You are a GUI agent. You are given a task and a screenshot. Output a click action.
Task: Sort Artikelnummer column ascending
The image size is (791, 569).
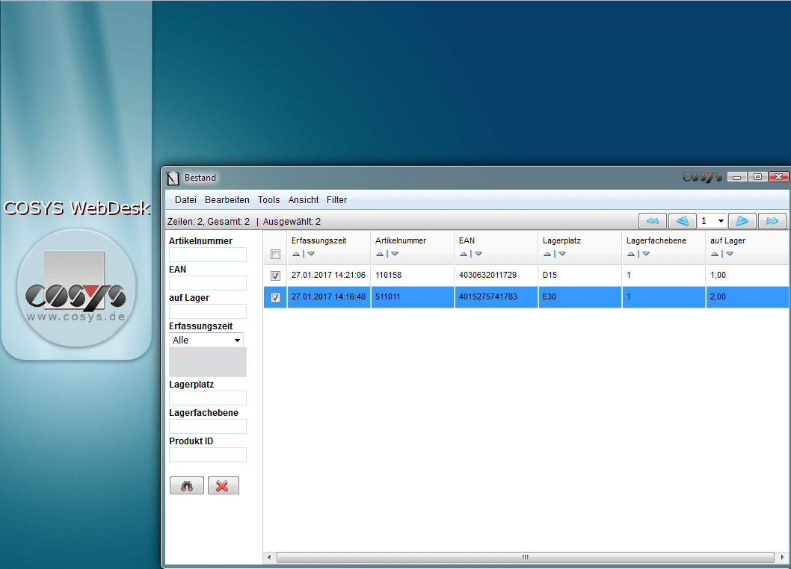[380, 254]
